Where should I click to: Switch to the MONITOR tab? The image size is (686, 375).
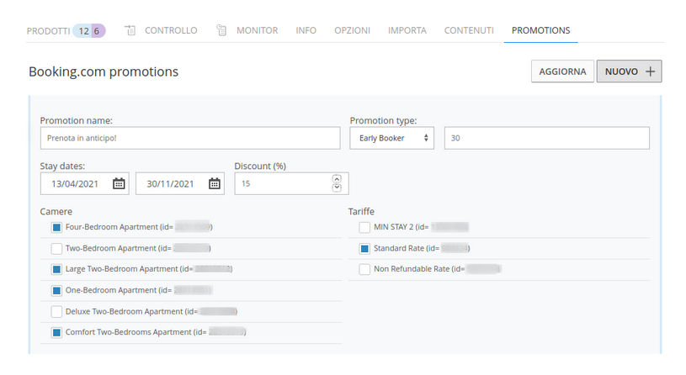tap(258, 30)
